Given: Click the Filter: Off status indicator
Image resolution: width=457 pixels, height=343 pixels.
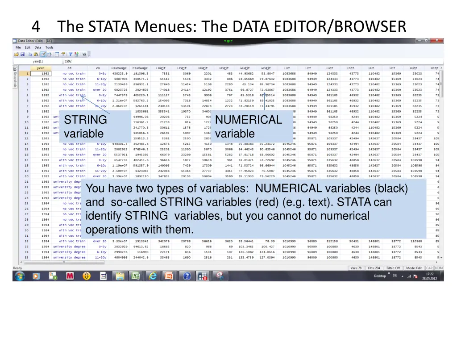Looking at the screenshot, I should pyautogui.click(x=393, y=268).
